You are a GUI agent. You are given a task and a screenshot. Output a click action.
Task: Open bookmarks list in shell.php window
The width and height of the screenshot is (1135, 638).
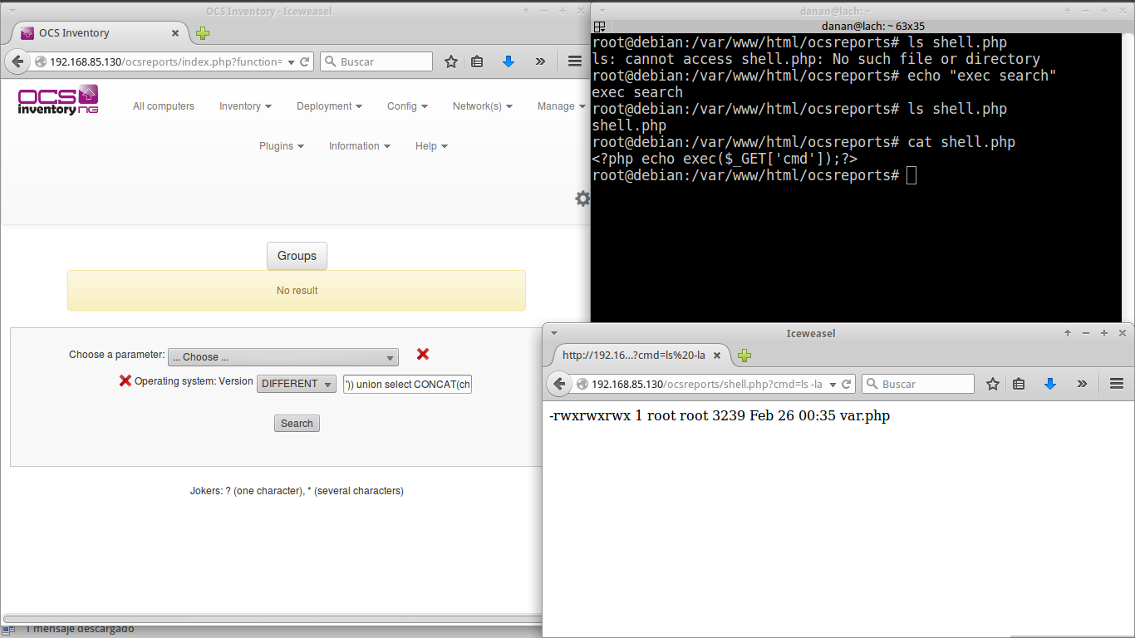click(x=1019, y=384)
